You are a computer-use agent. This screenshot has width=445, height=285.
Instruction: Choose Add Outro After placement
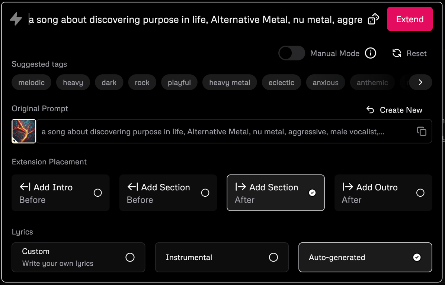click(x=383, y=193)
